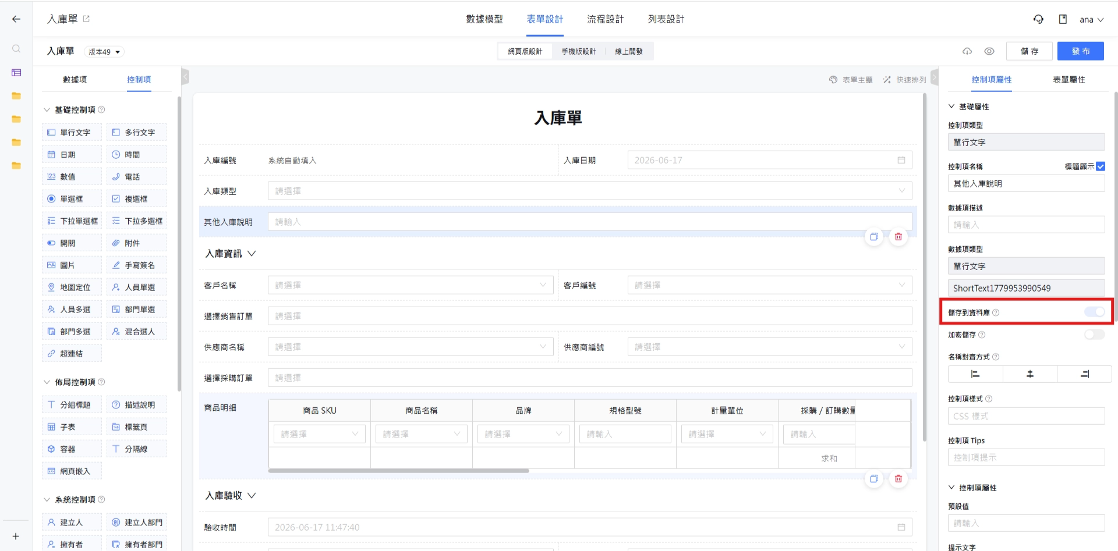The image size is (1118, 551).
Task: Delete the 其他入庫說明 field
Action: coord(898,237)
